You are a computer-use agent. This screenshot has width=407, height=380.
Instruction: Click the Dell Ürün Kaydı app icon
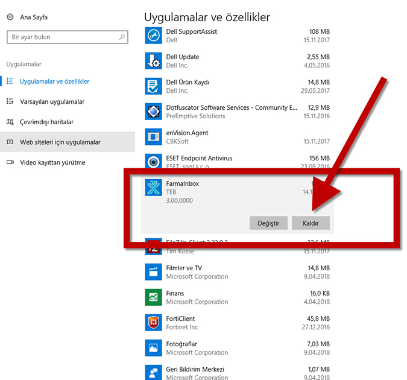153,86
